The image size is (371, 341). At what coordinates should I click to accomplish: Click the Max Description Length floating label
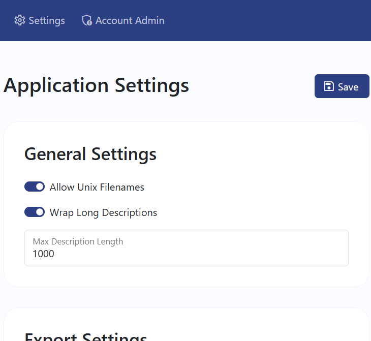click(78, 241)
